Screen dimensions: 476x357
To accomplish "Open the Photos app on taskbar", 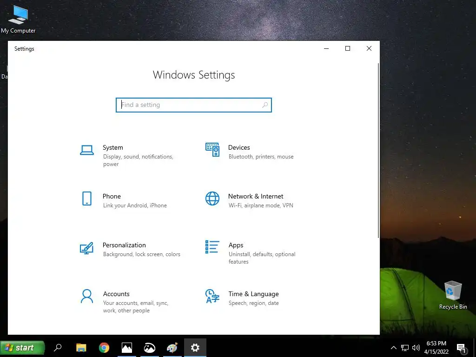I will tap(126, 348).
